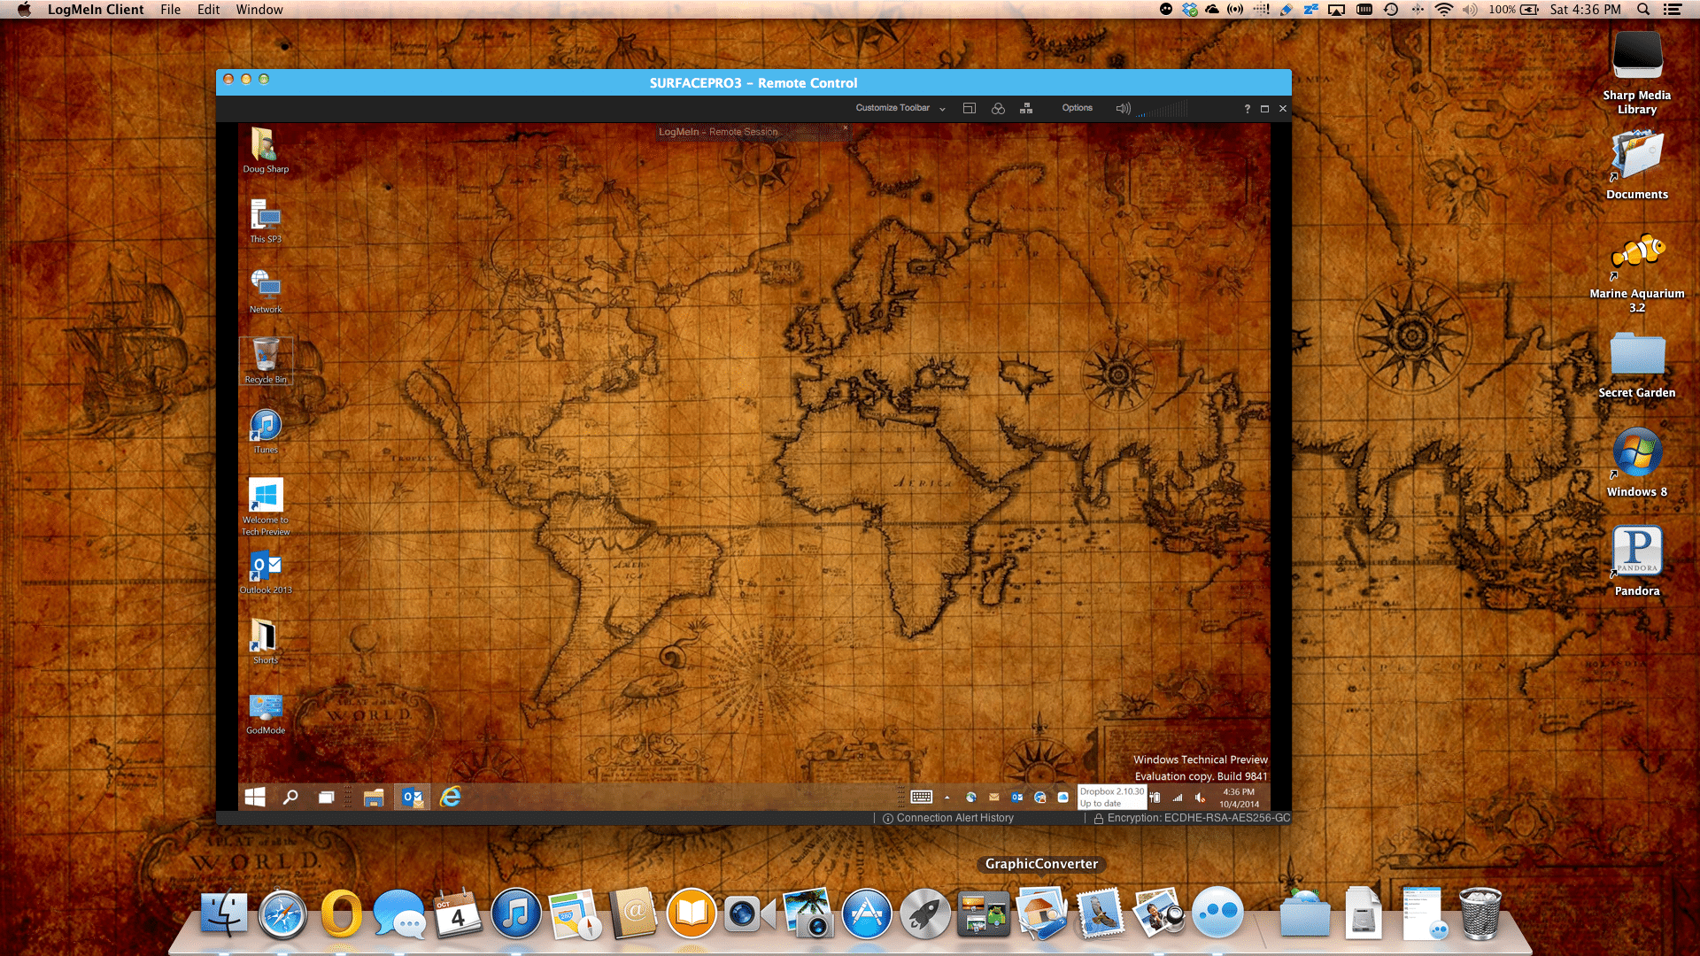The image size is (1700, 956).
Task: Open the App Store in the Dock
Action: [867, 914]
